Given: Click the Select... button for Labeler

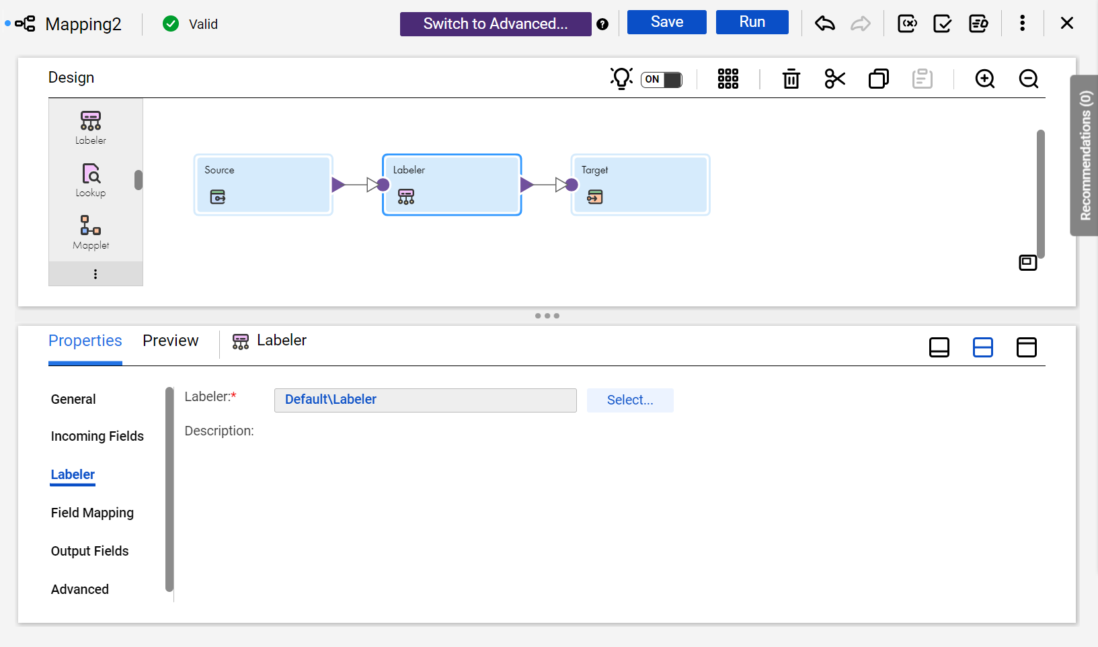Looking at the screenshot, I should coord(630,400).
